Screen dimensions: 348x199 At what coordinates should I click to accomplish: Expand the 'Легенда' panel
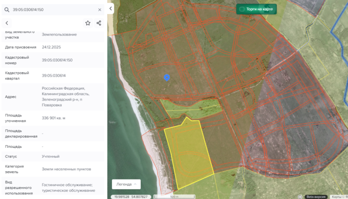pyautogui.click(x=126, y=184)
